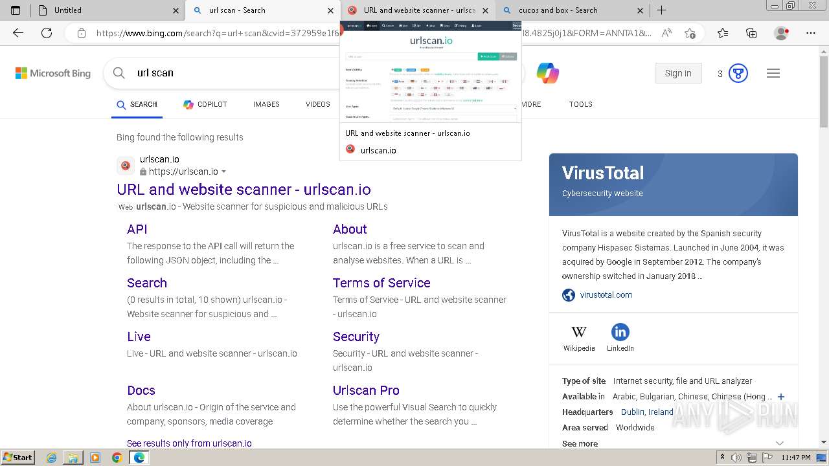This screenshot has width=829, height=466.
Task: Launch Internet Explorer from taskbar
Action: tap(52, 458)
